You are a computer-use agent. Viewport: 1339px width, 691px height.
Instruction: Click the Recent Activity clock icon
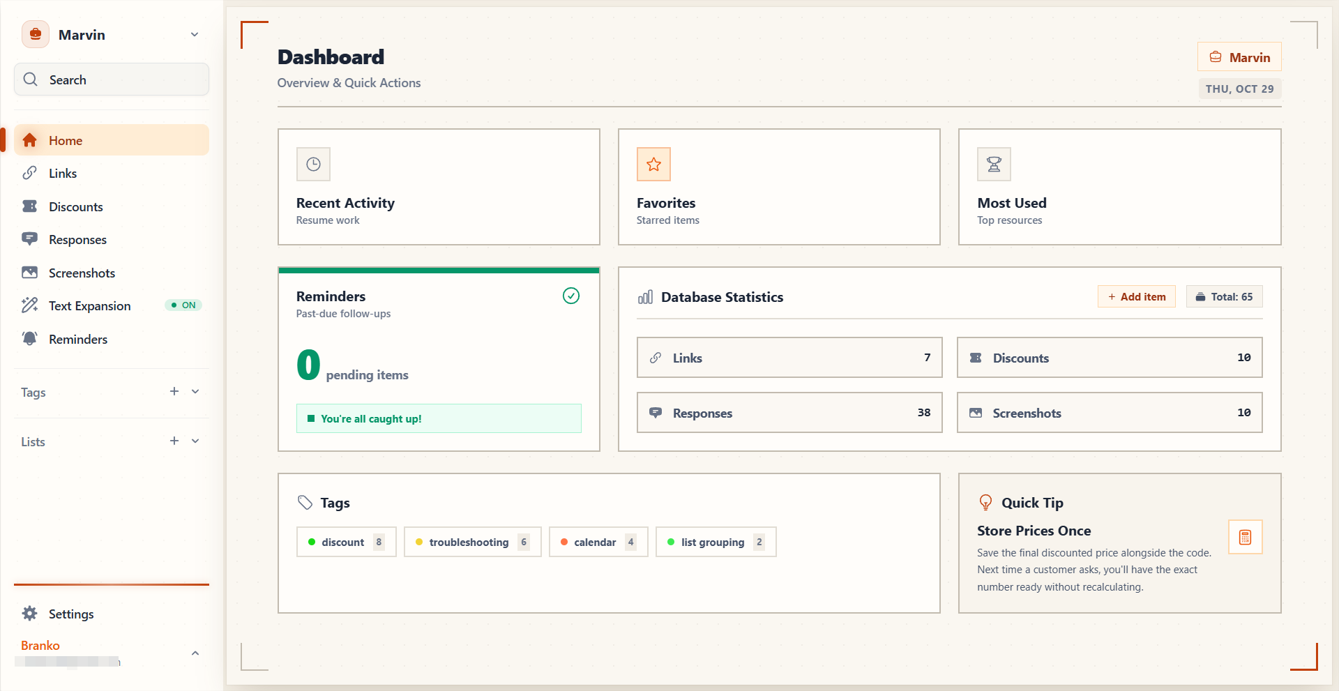[x=313, y=165]
